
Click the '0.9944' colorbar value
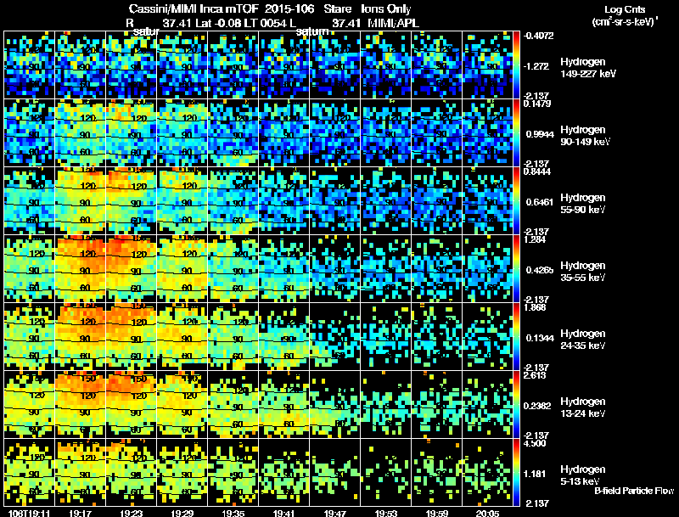pos(540,134)
